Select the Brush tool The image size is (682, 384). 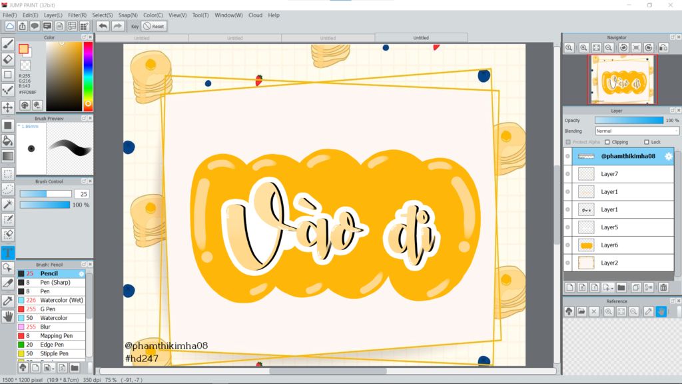8,44
